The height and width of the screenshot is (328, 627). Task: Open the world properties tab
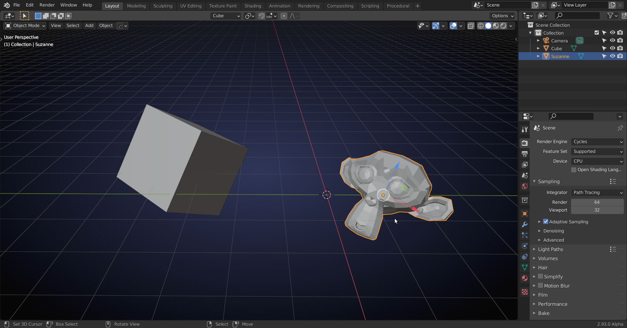coord(524,186)
